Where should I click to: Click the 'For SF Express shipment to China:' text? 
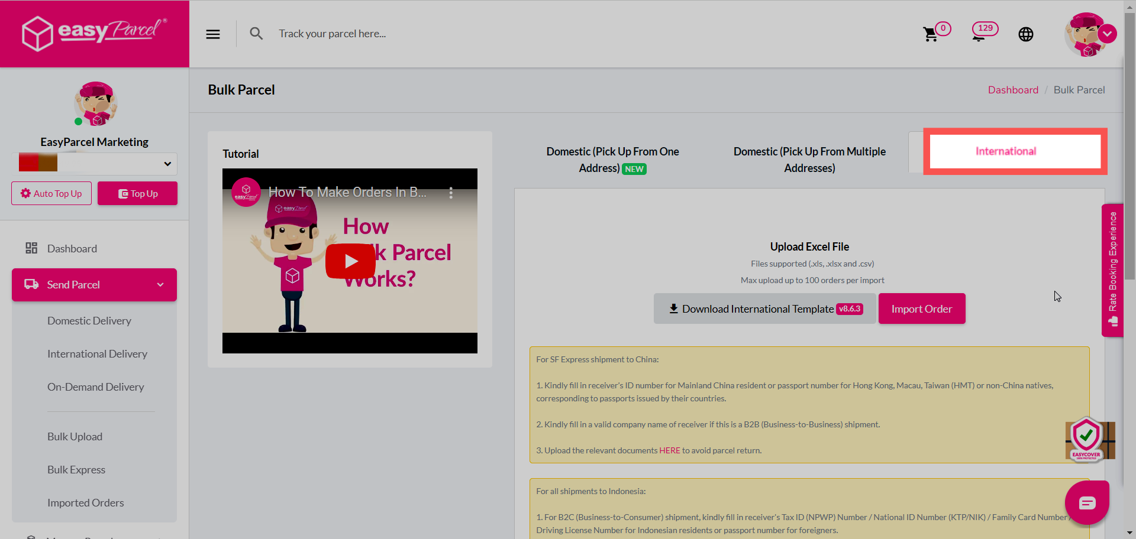(597, 359)
